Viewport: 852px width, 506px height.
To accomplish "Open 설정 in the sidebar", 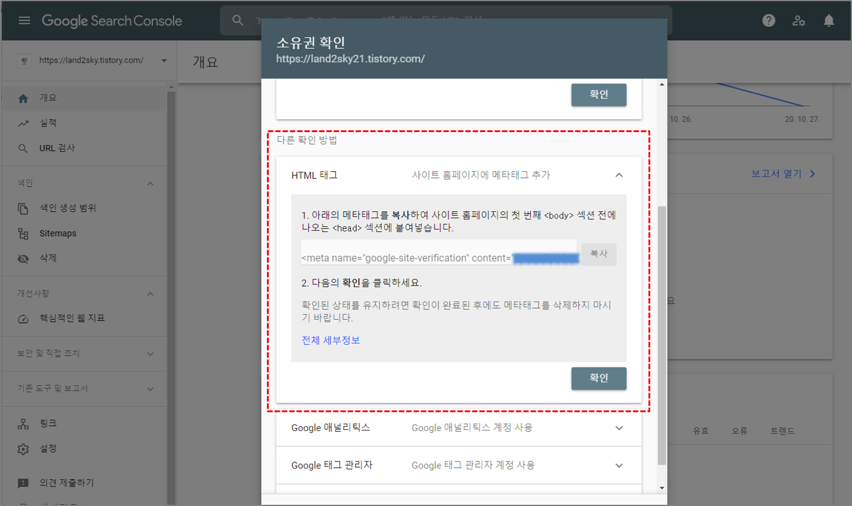I will [84, 449].
